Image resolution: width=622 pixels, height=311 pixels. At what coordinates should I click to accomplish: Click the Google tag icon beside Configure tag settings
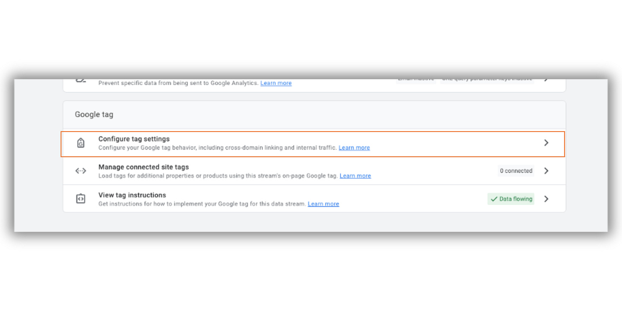click(81, 143)
